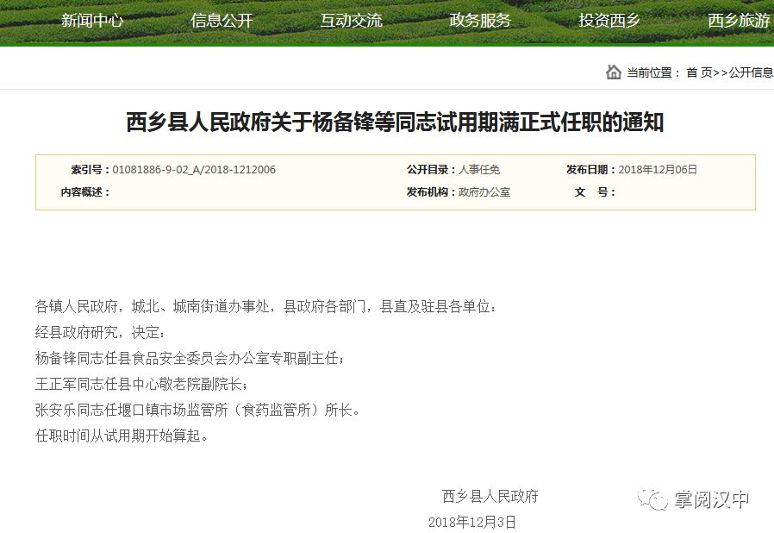Click the 首页 breadcrumb link
This screenshot has height=533, width=774.
click(x=699, y=73)
